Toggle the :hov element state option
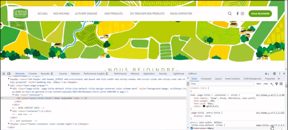This screenshot has width=288, height=130. coord(258,84)
